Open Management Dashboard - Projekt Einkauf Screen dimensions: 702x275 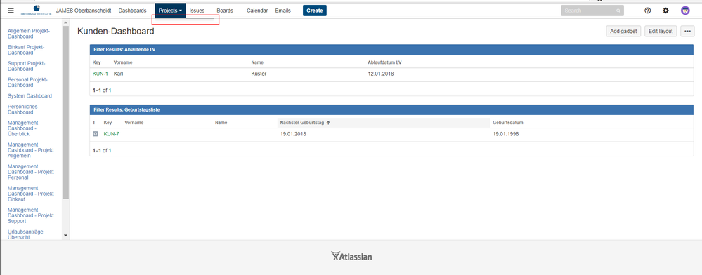[31, 194]
